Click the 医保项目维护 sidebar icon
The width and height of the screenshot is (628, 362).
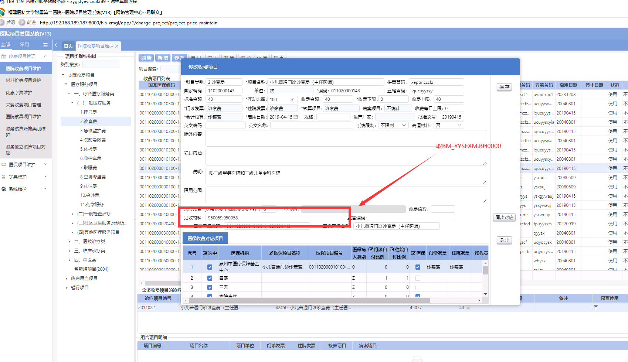[4, 165]
